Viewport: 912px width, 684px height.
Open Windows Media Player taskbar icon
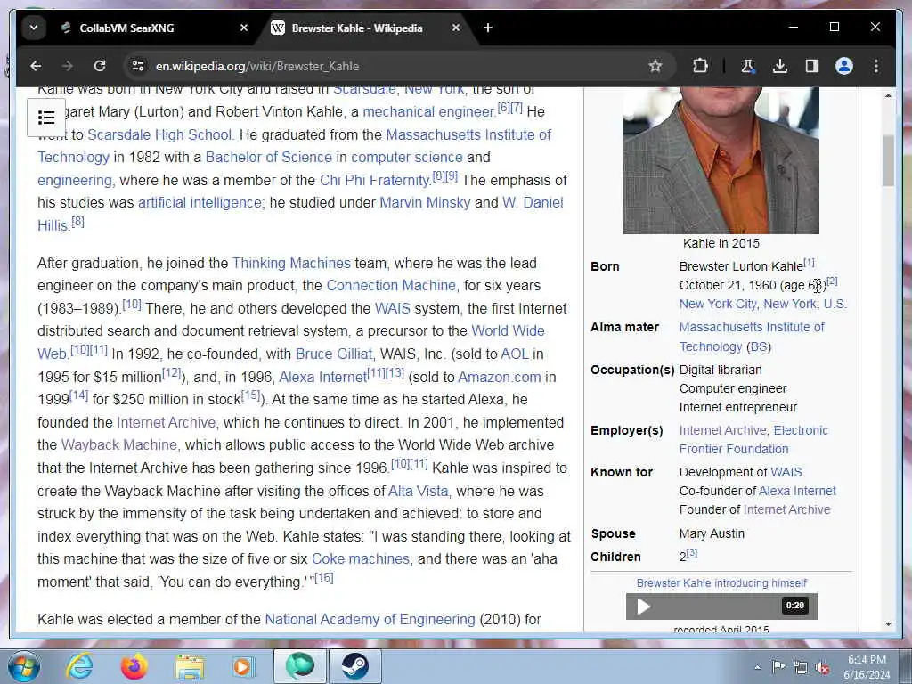point(242,666)
